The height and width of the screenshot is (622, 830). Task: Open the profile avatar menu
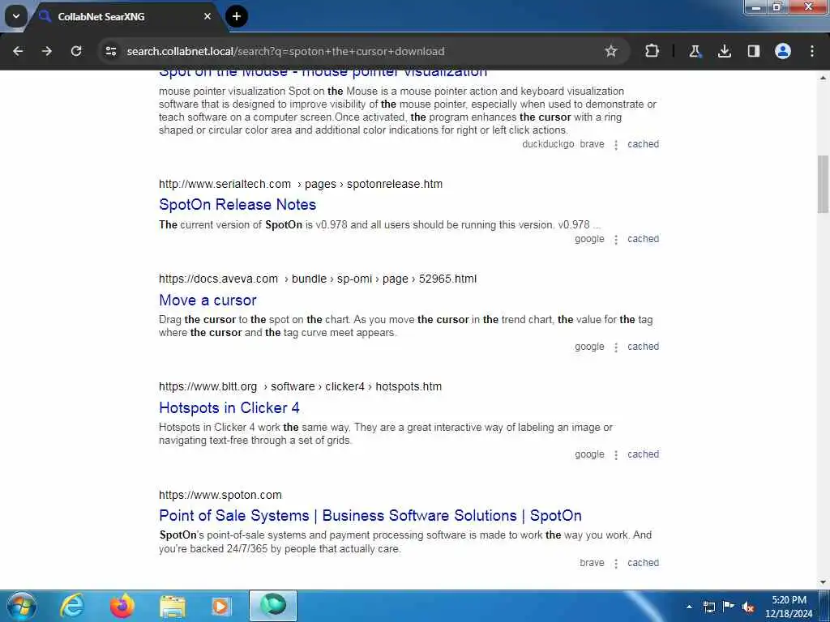point(783,51)
